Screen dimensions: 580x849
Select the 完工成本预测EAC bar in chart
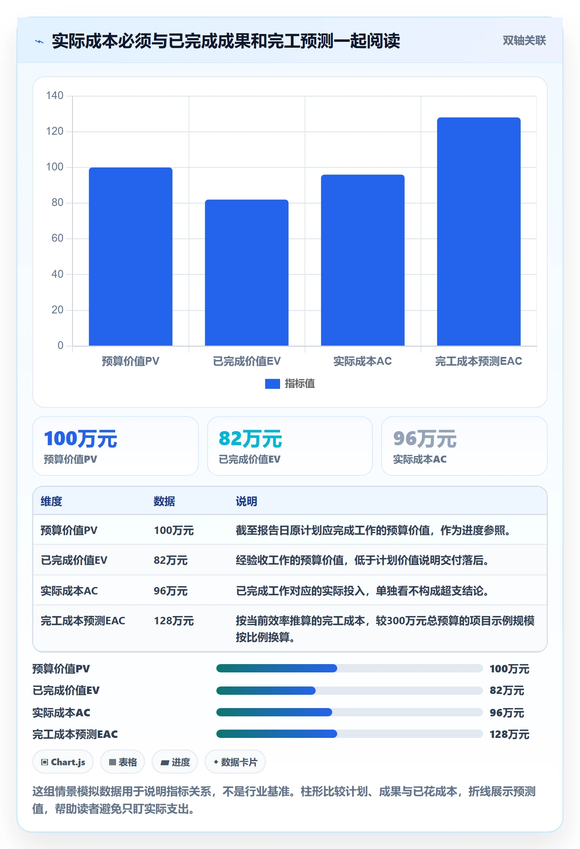pos(479,231)
